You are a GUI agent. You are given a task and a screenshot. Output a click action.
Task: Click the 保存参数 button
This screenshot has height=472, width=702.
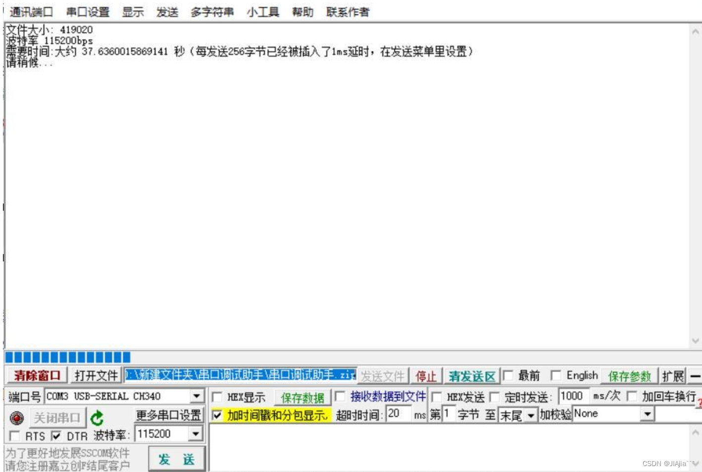click(x=629, y=377)
